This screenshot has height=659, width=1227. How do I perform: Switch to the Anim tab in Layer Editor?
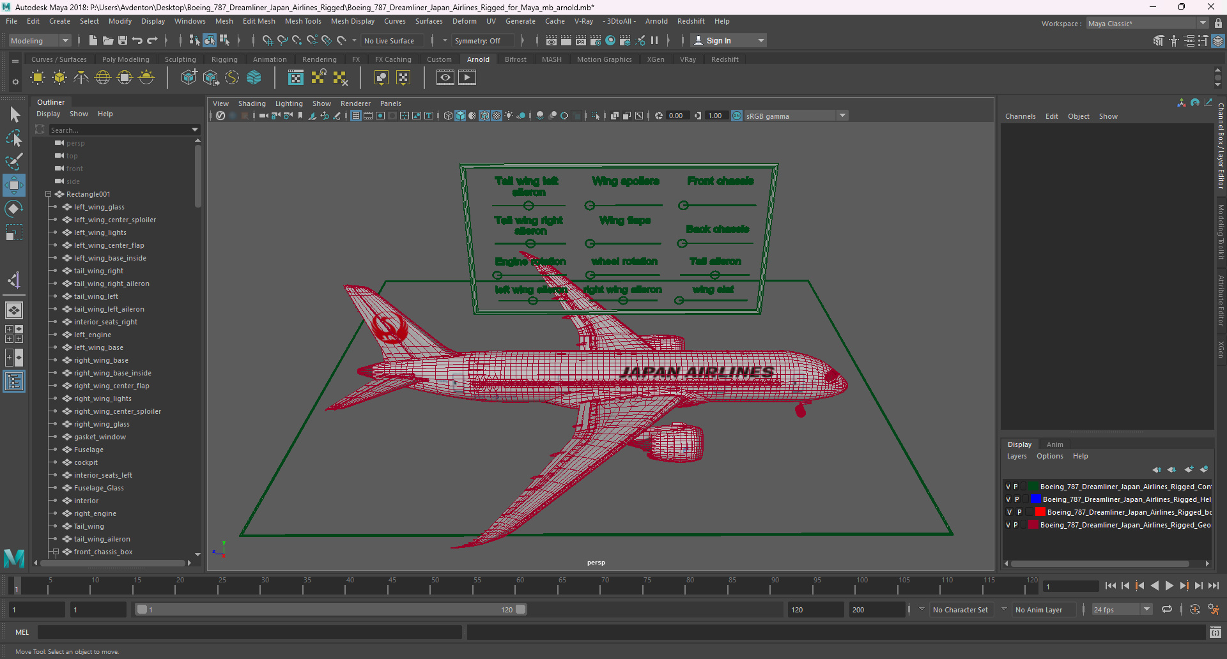click(x=1055, y=444)
